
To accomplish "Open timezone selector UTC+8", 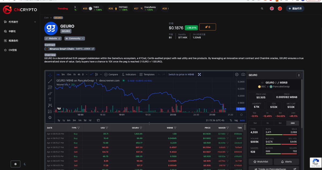I will click(215, 120).
